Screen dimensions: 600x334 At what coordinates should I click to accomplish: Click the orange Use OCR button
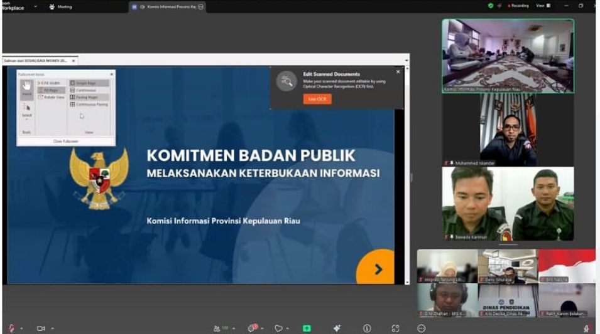click(x=317, y=99)
